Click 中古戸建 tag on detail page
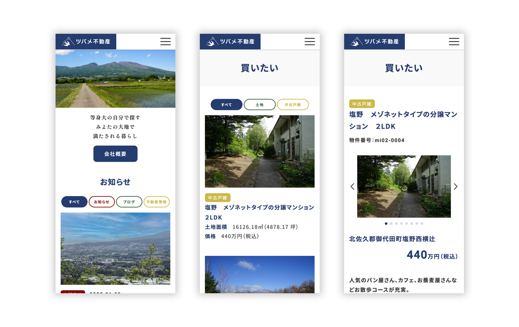 [362, 104]
